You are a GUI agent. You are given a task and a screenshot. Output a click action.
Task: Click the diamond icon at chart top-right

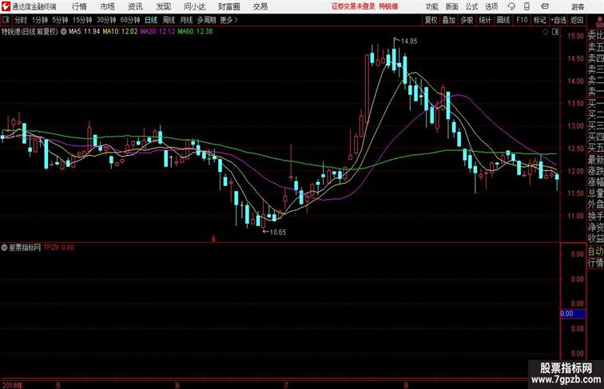(546, 32)
